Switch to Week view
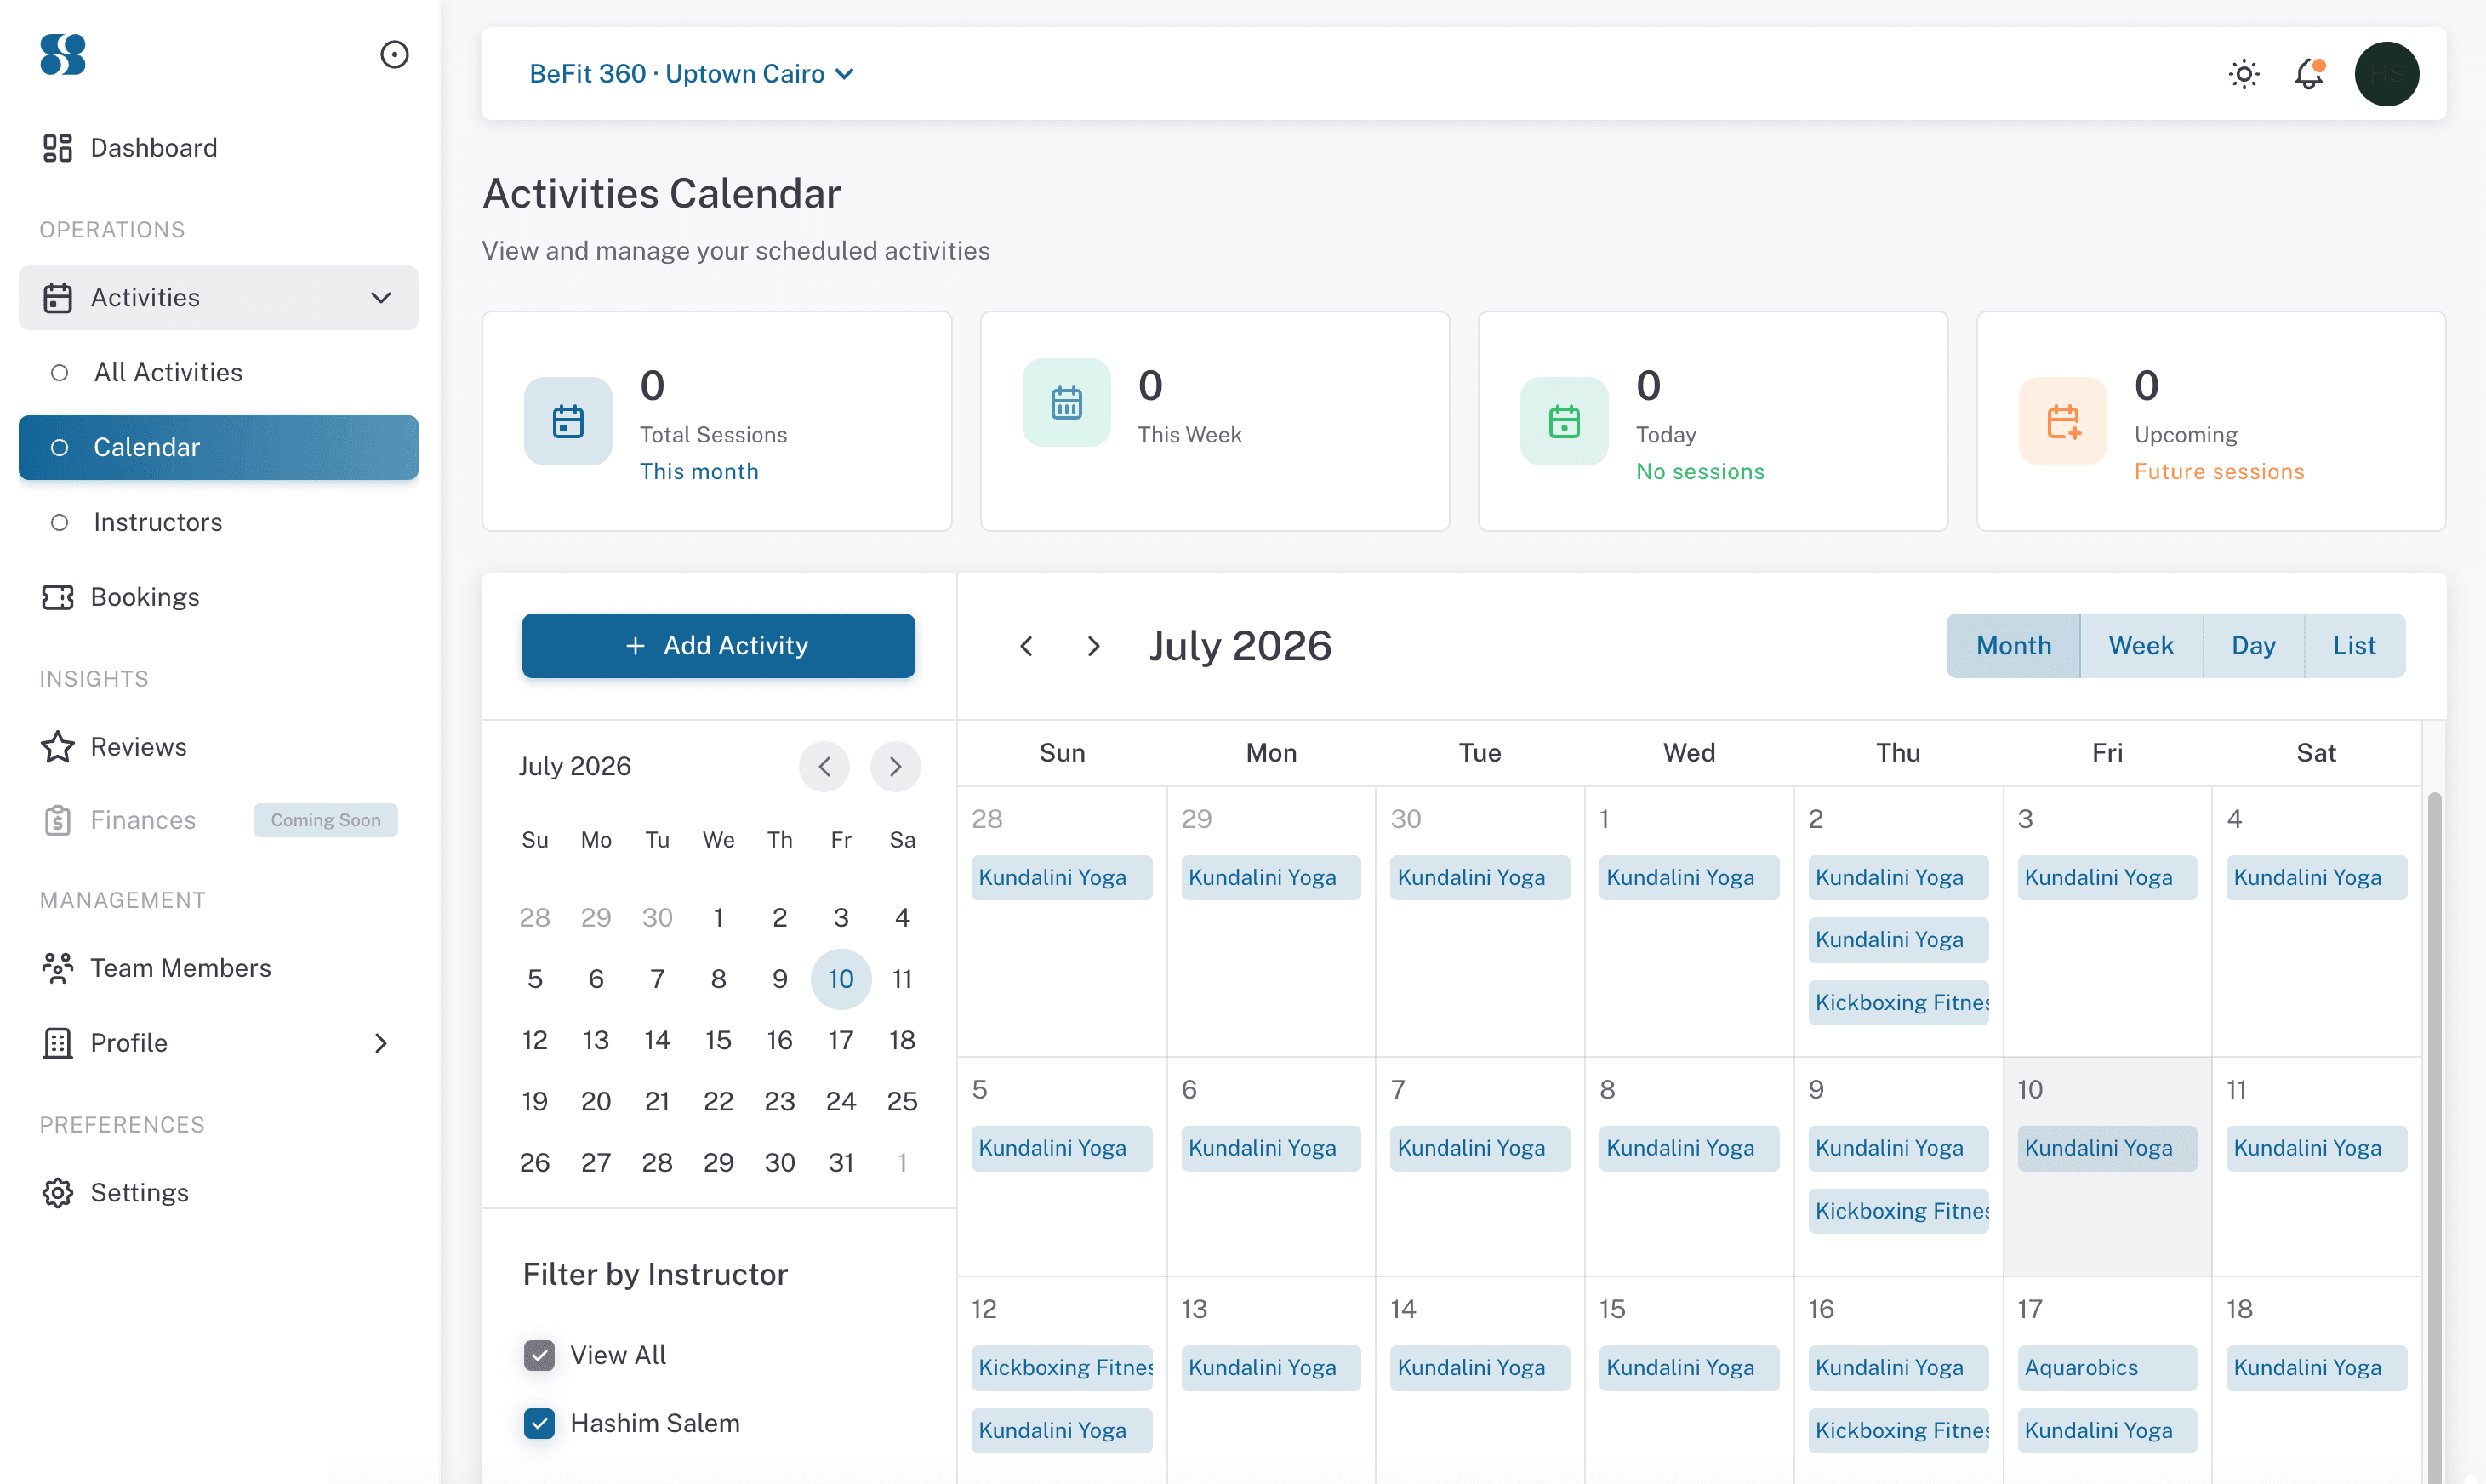The width and height of the screenshot is (2486, 1484). [x=2141, y=646]
